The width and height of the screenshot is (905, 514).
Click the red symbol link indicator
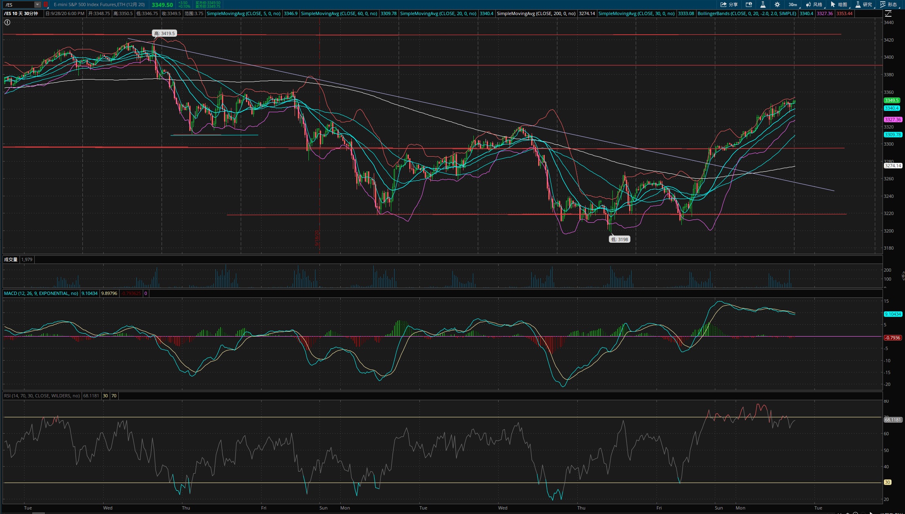46,4
